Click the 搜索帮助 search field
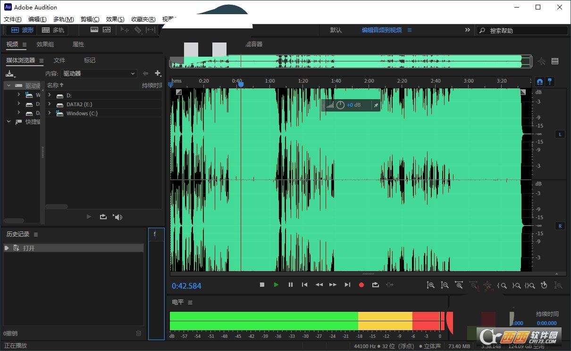The height and width of the screenshot is (351, 571). coord(522,30)
